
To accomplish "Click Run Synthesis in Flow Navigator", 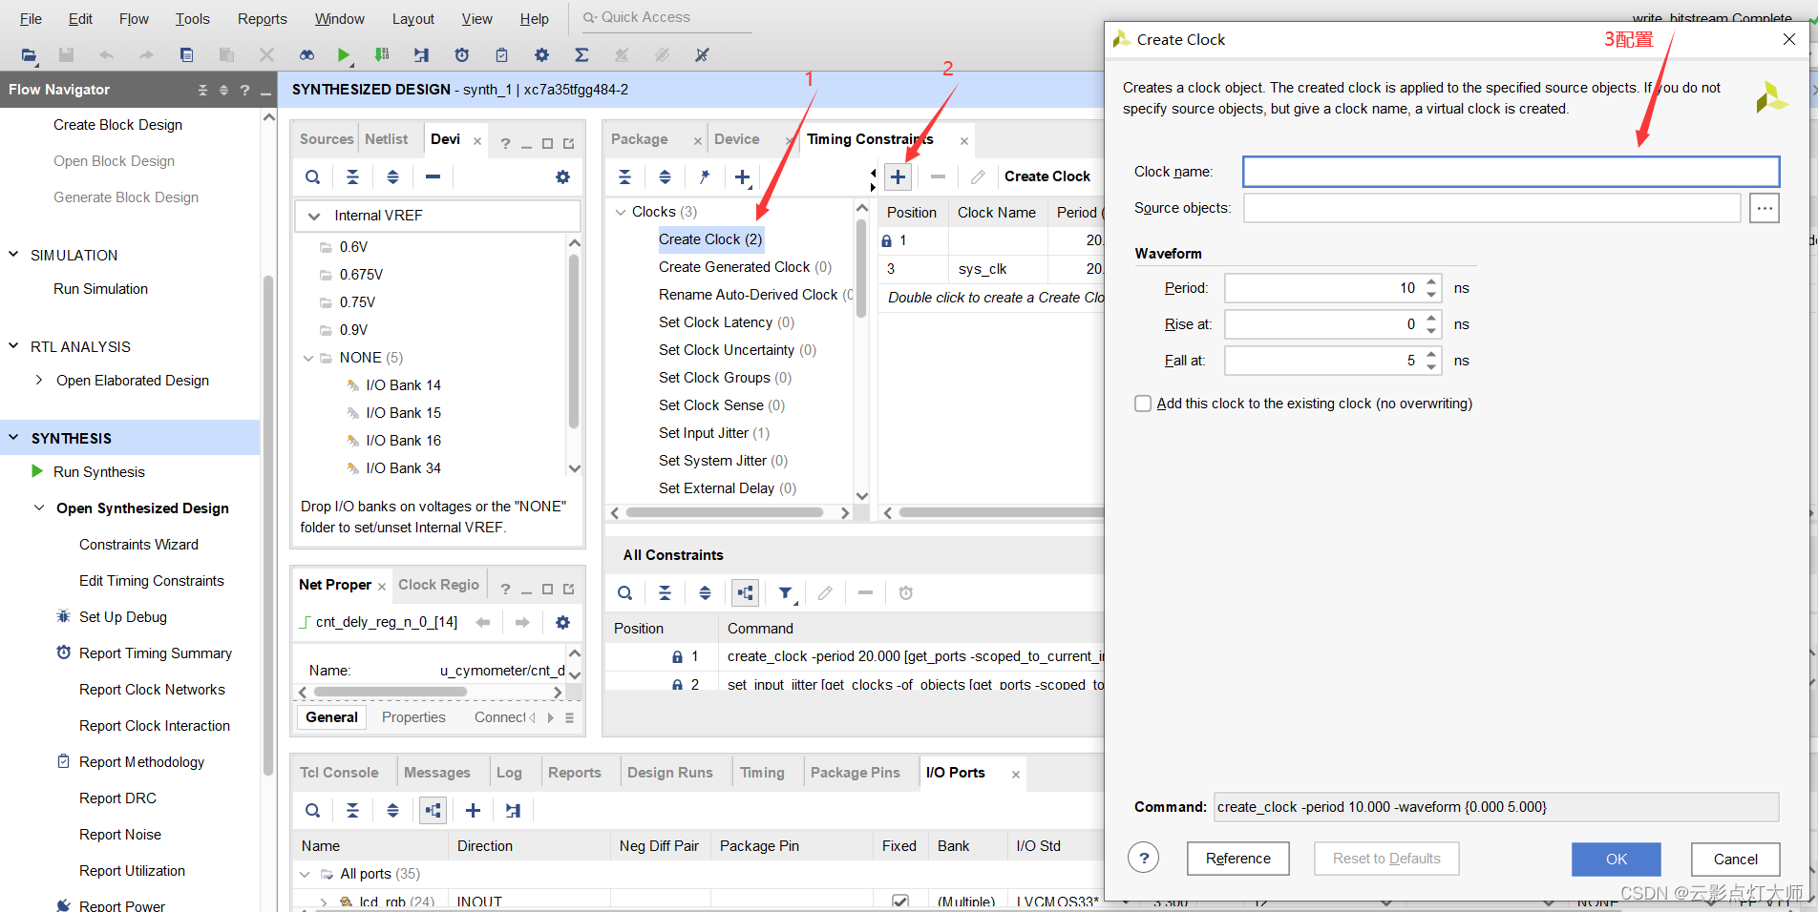I will [99, 472].
